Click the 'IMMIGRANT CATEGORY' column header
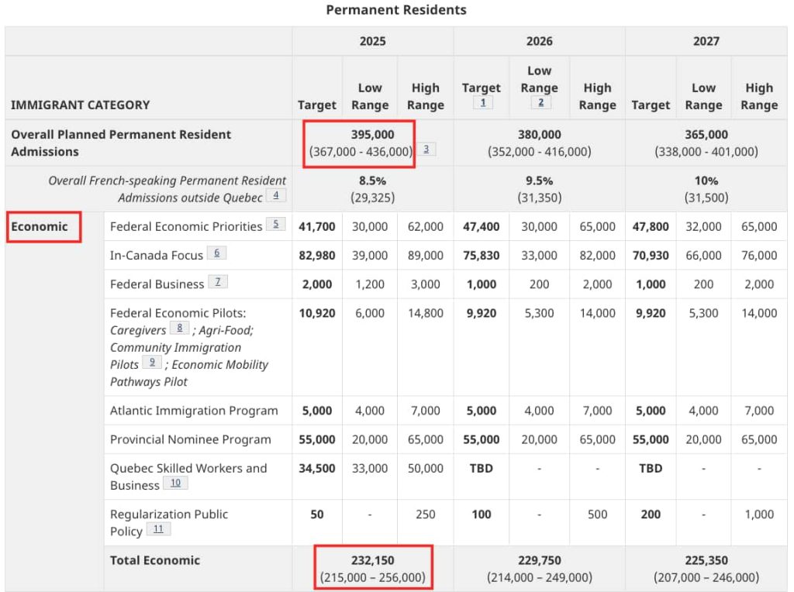 tap(81, 105)
